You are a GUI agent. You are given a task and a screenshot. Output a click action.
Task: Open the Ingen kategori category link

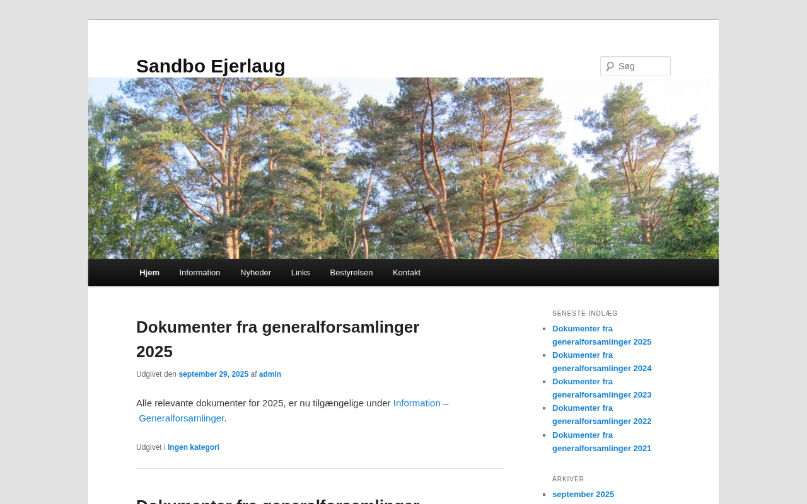tap(194, 447)
